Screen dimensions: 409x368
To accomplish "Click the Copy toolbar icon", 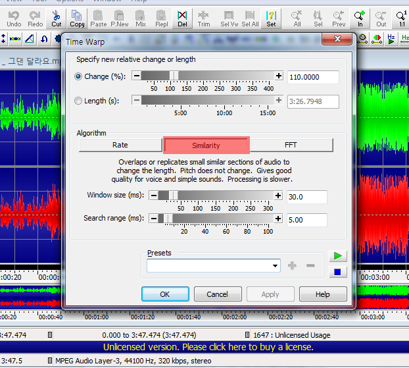I will (x=77, y=18).
